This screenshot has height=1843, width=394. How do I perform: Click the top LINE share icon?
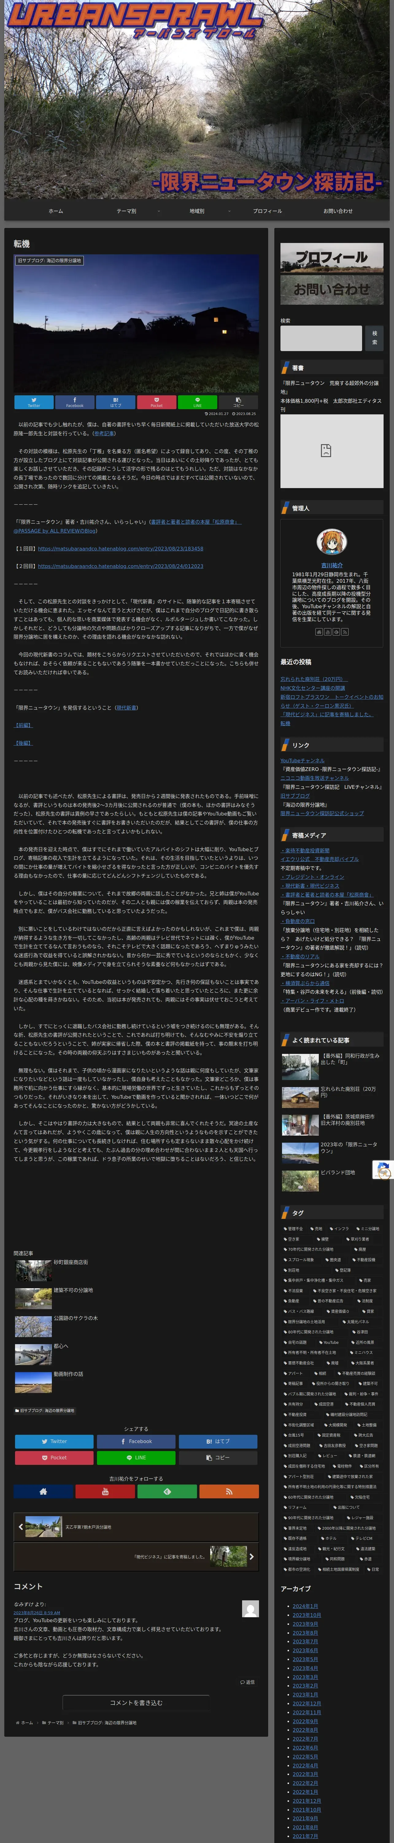pyautogui.click(x=197, y=402)
